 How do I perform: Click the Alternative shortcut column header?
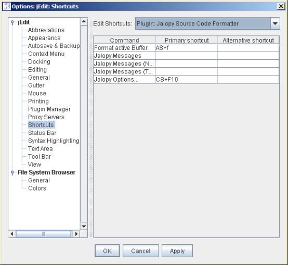pos(248,40)
